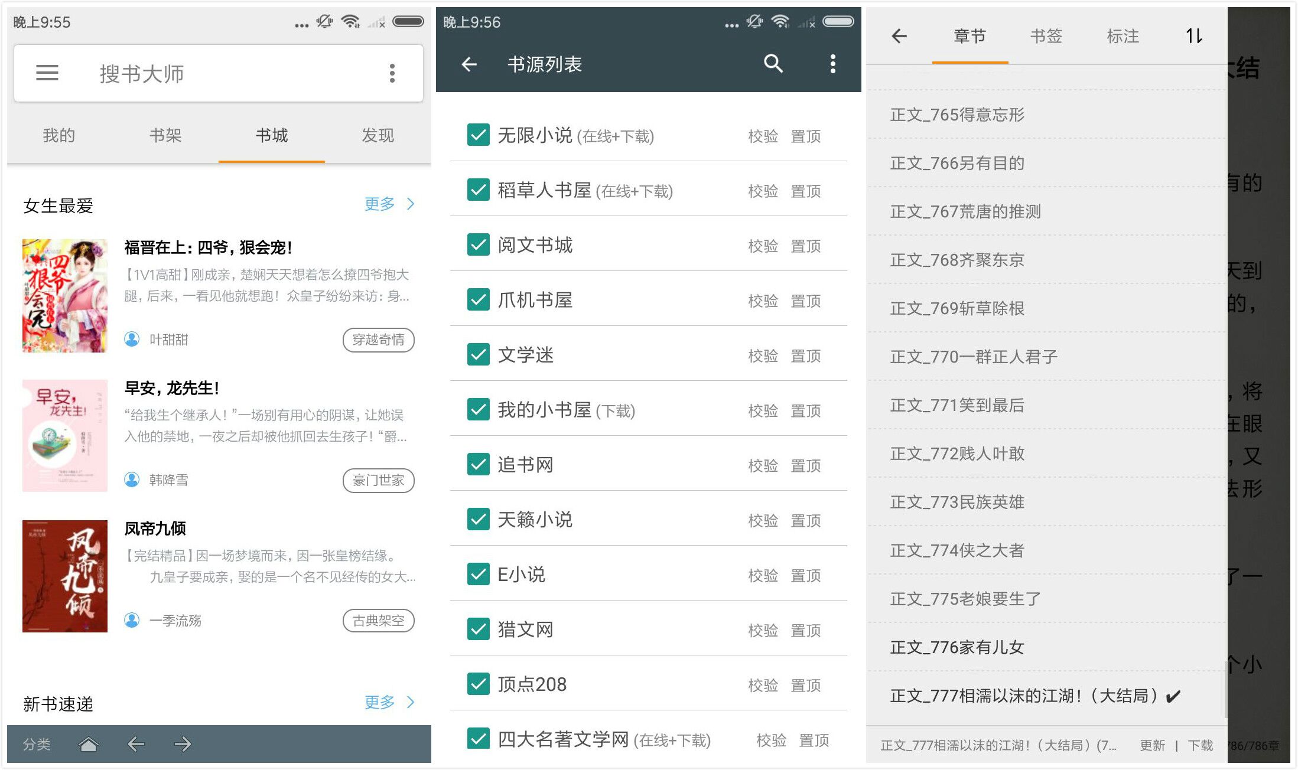
Task: Tap the home icon in bottom bar
Action: click(89, 744)
